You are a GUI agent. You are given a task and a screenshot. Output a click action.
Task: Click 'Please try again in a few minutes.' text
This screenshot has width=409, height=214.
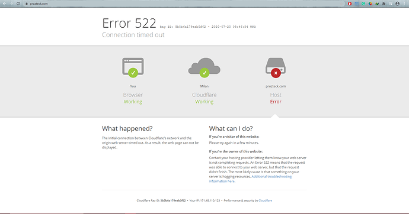(234, 142)
